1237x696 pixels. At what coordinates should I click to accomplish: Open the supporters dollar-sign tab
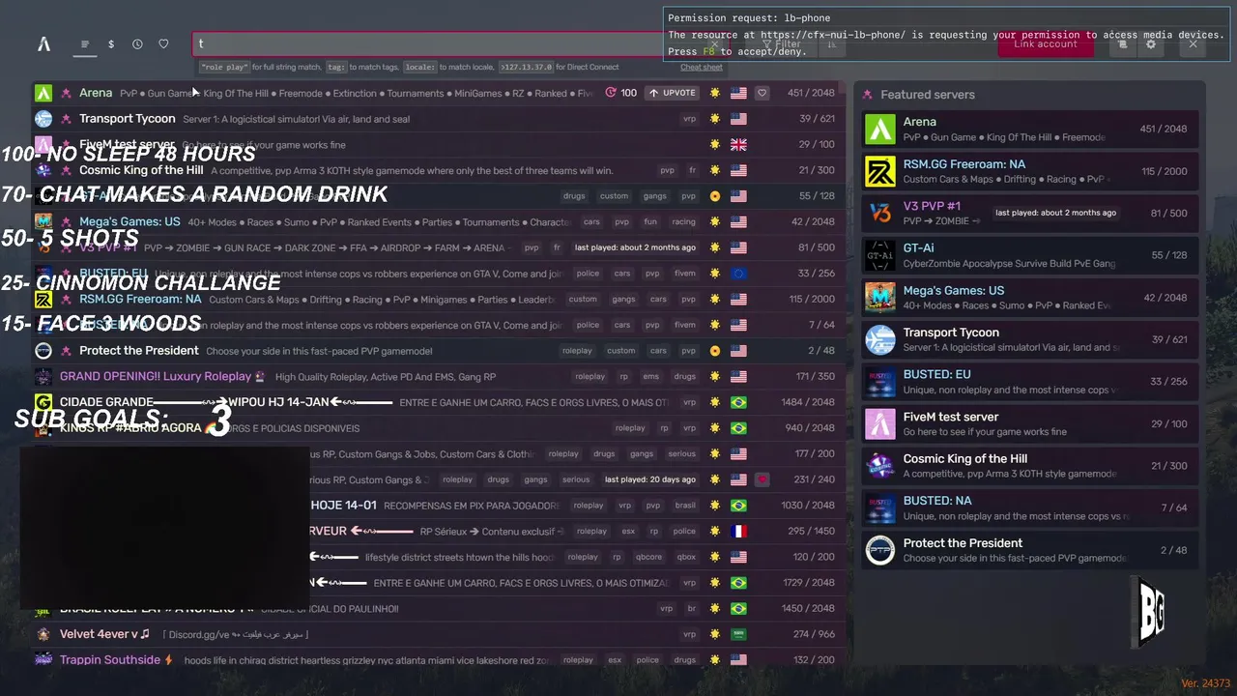click(111, 44)
